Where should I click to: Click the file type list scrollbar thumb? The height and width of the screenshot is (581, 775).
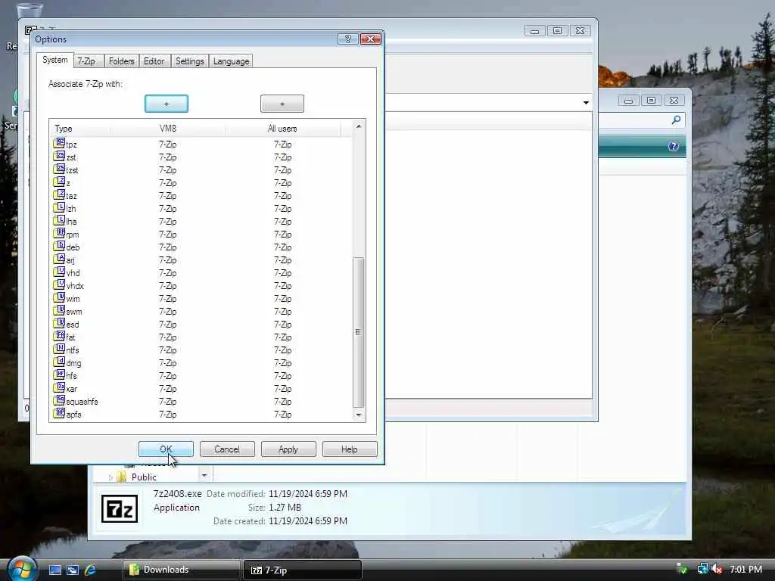pos(359,332)
